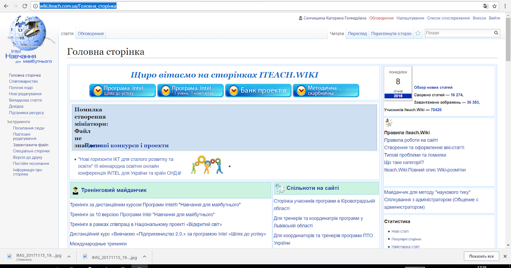The image size is (511, 268).
Task: Click the user profile icon beside Сенчишина
Action: point(301,18)
